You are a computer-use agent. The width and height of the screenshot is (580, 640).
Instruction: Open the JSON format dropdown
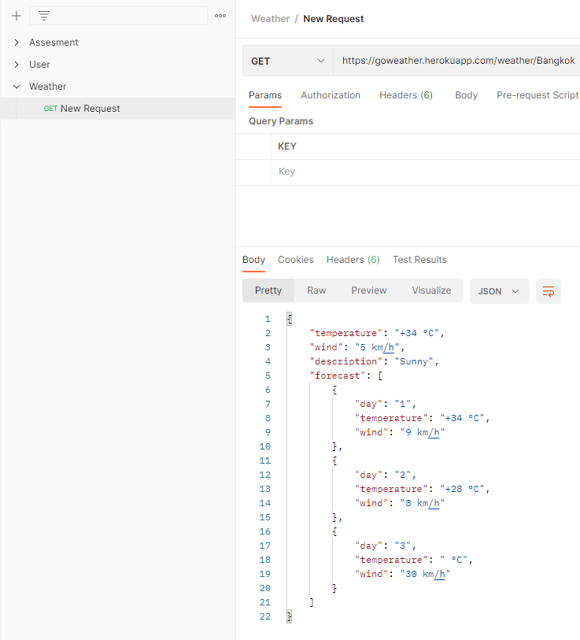(499, 291)
